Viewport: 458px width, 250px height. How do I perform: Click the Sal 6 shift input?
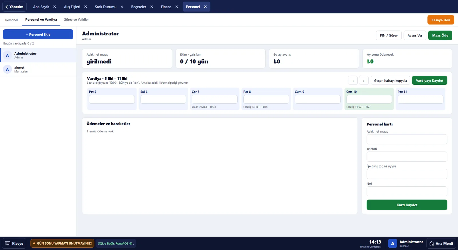click(163, 99)
